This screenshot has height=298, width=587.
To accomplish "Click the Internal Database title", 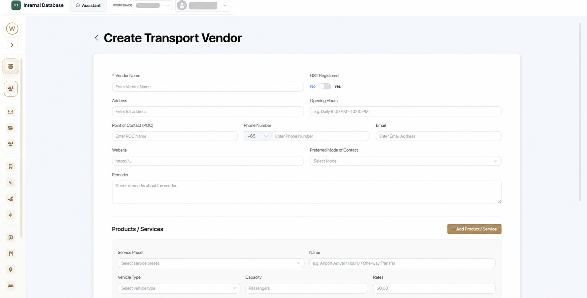I will point(43,5).
